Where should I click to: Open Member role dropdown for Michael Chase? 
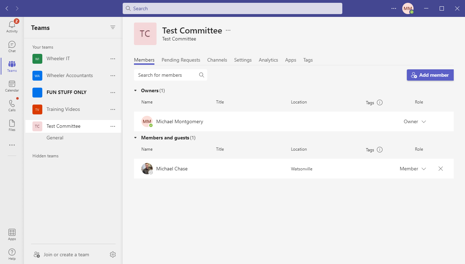coord(413,169)
